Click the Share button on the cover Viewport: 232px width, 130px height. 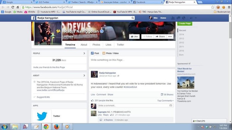(x=160, y=36)
